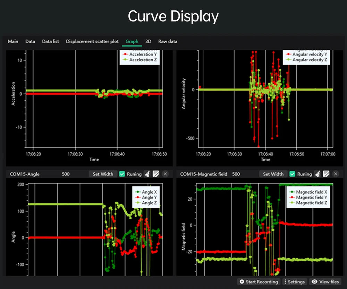This screenshot has height=289, width=347.
Task: Close the COM15-Angle graph panel
Action: (165, 174)
